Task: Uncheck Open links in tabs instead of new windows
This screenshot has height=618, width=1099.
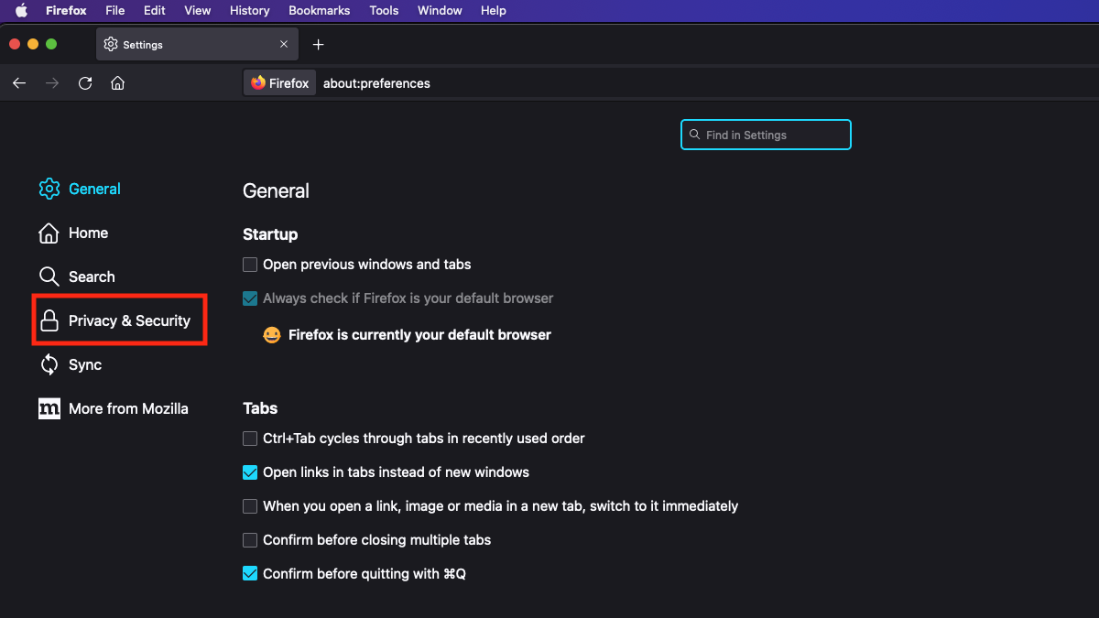Action: (250, 472)
